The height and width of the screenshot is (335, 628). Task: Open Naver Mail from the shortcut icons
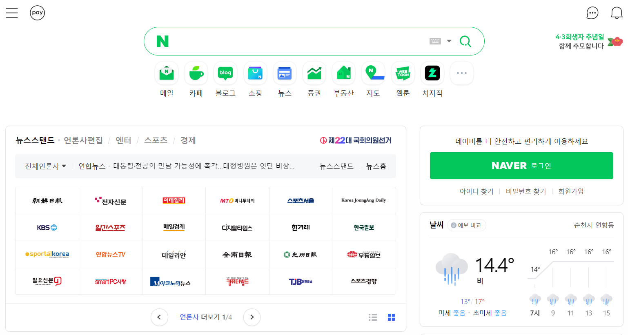[x=166, y=73]
